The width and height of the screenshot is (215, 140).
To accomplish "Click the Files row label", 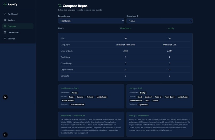I will [62, 38].
